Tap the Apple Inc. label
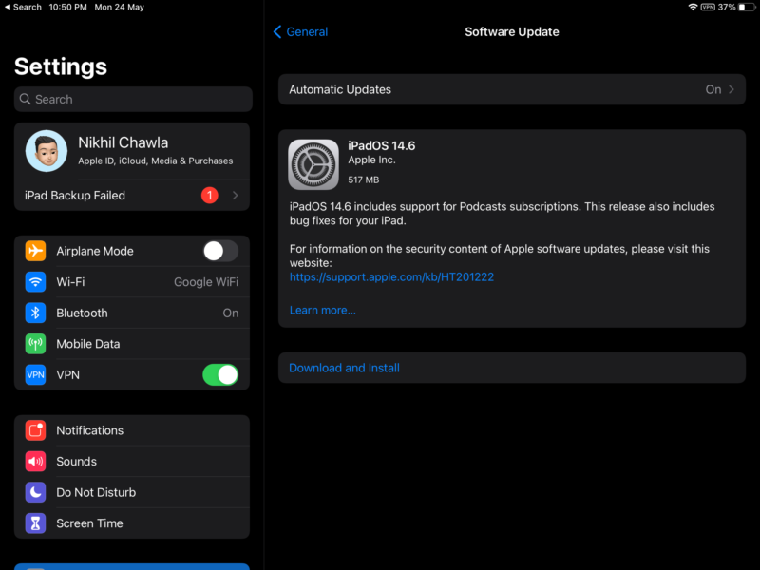 (371, 160)
